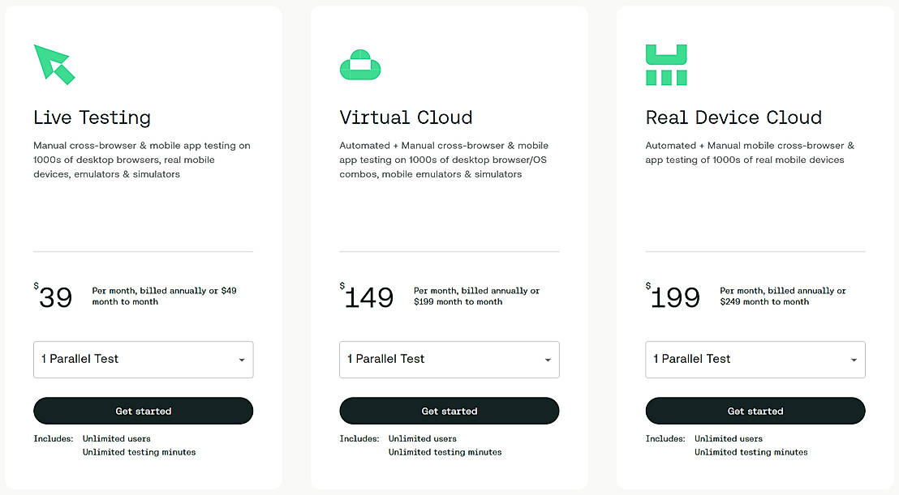Screen dimensions: 899x495
Task: Click the billing note mentioning $249 month to month
Action: (783, 296)
